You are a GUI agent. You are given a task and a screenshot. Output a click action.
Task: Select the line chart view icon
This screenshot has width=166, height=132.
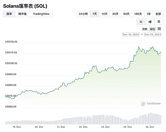(141, 21)
